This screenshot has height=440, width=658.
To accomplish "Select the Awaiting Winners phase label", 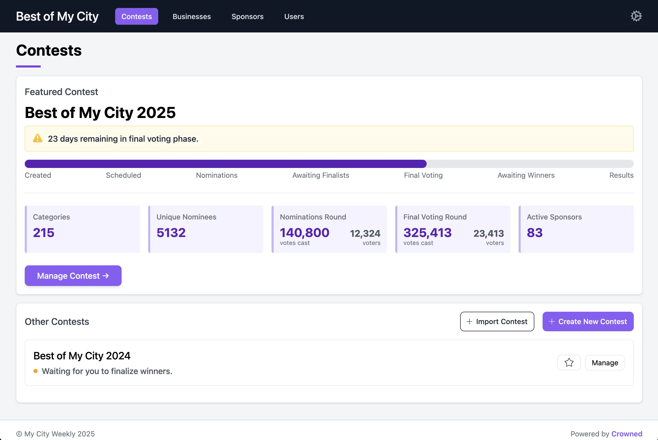I will point(526,175).
